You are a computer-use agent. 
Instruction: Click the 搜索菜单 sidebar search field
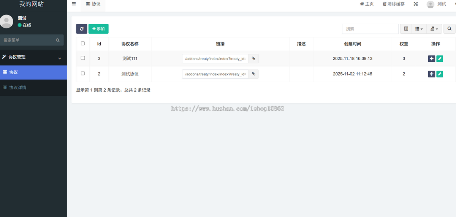(27, 40)
